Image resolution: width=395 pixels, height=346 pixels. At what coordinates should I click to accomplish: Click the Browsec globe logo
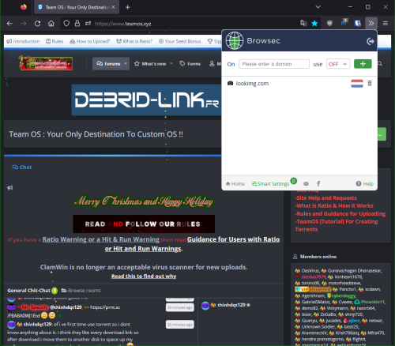click(235, 40)
